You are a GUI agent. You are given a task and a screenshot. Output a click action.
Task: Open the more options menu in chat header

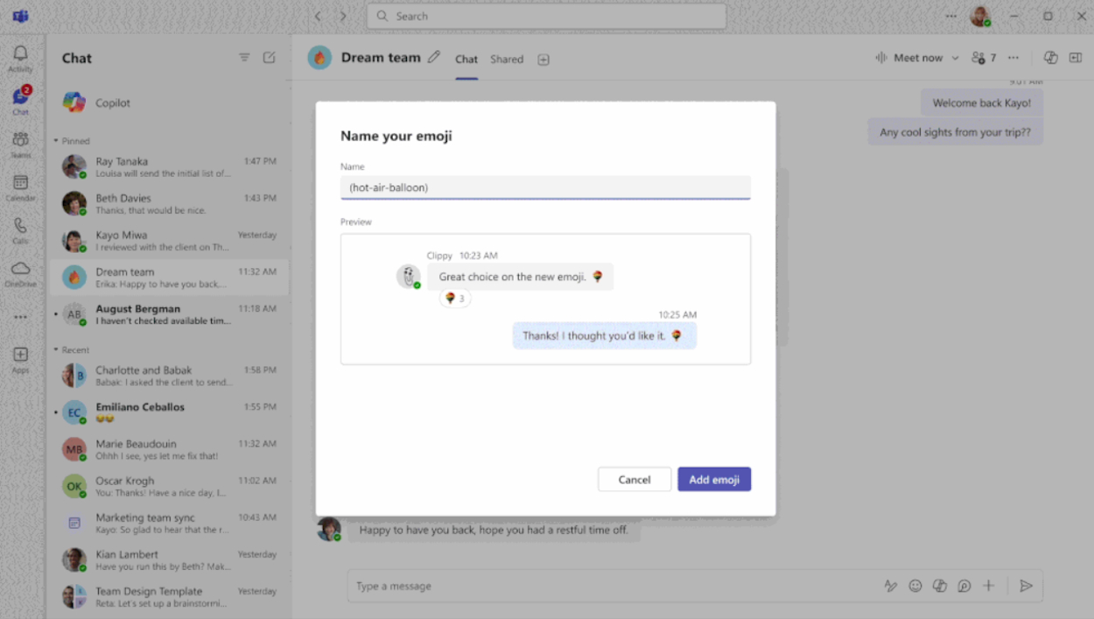(x=1013, y=57)
